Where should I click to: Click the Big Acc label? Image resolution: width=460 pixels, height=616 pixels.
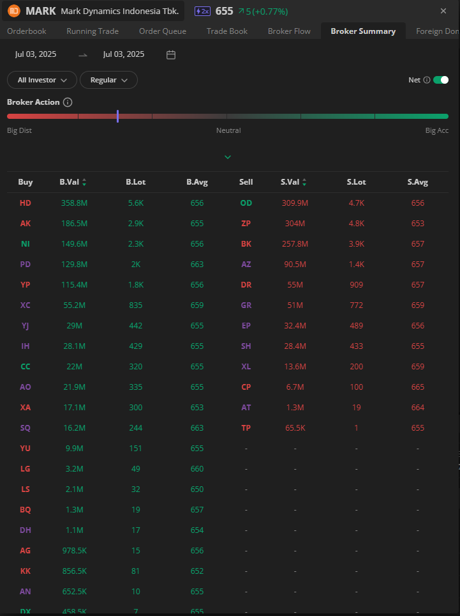[x=437, y=130]
